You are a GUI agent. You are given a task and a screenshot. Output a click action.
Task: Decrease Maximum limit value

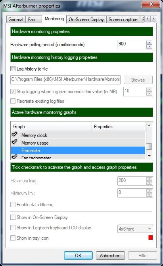[x=150, y=183]
